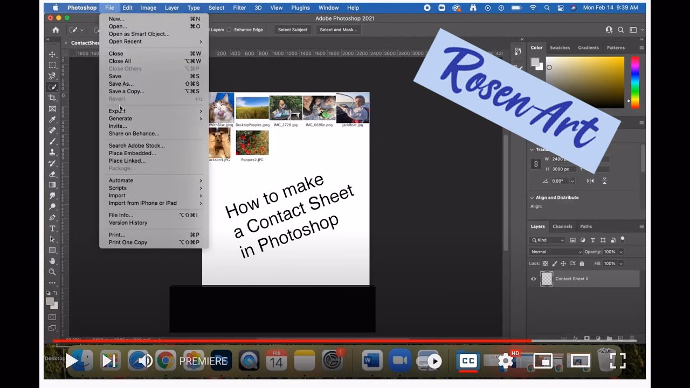Open the Filter menu

[239, 8]
